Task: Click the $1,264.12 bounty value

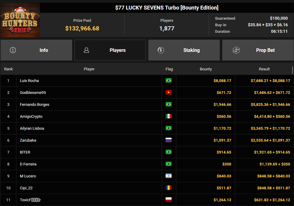Action: point(223,200)
